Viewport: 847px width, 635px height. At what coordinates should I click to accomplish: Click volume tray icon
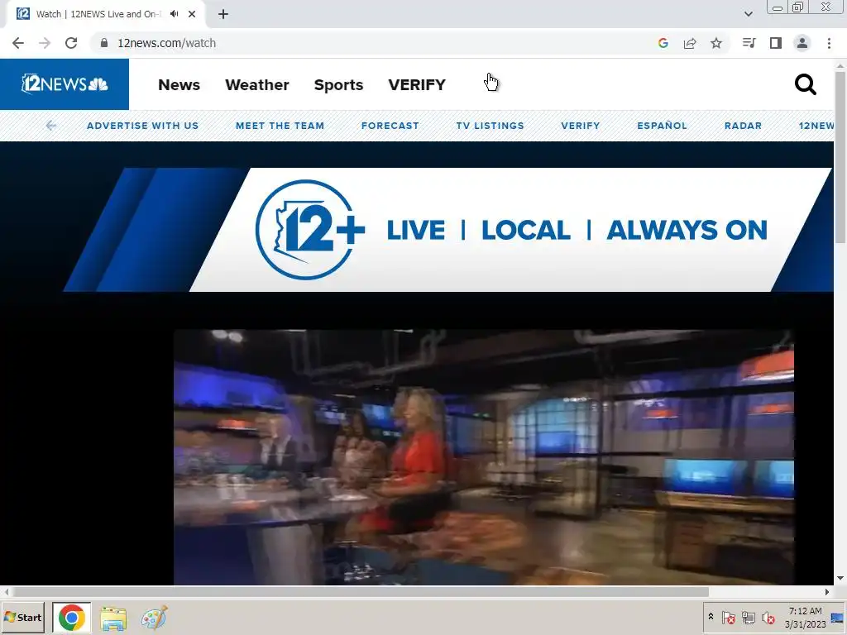768,618
